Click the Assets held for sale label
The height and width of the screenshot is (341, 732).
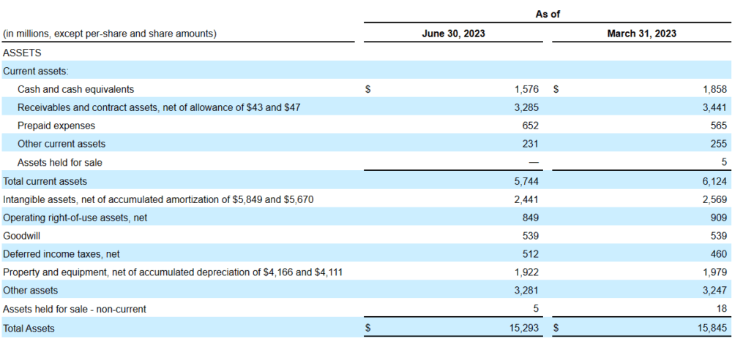click(x=60, y=163)
